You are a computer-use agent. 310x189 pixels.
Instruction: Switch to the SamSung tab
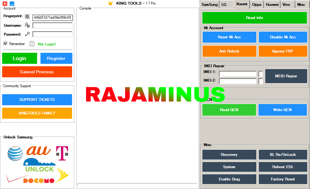coord(209,5)
